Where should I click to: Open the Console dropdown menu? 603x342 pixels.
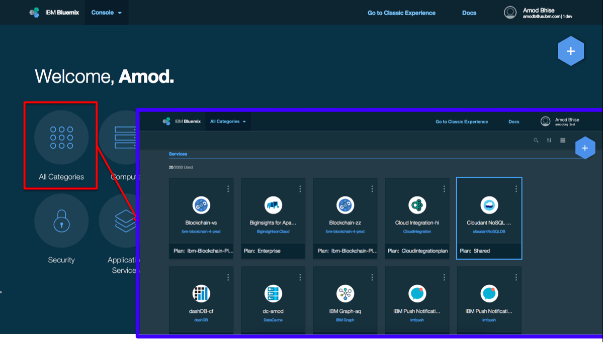[x=107, y=13]
